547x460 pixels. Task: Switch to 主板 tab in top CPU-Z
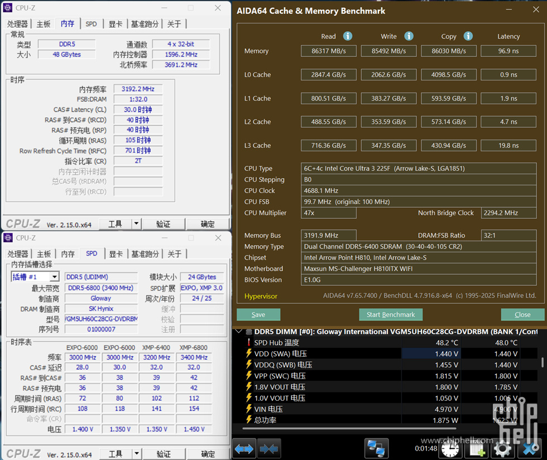[x=44, y=24]
